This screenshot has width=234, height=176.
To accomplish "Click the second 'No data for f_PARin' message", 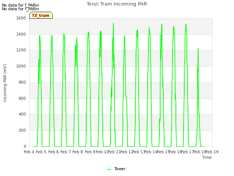I will coord(20,9).
